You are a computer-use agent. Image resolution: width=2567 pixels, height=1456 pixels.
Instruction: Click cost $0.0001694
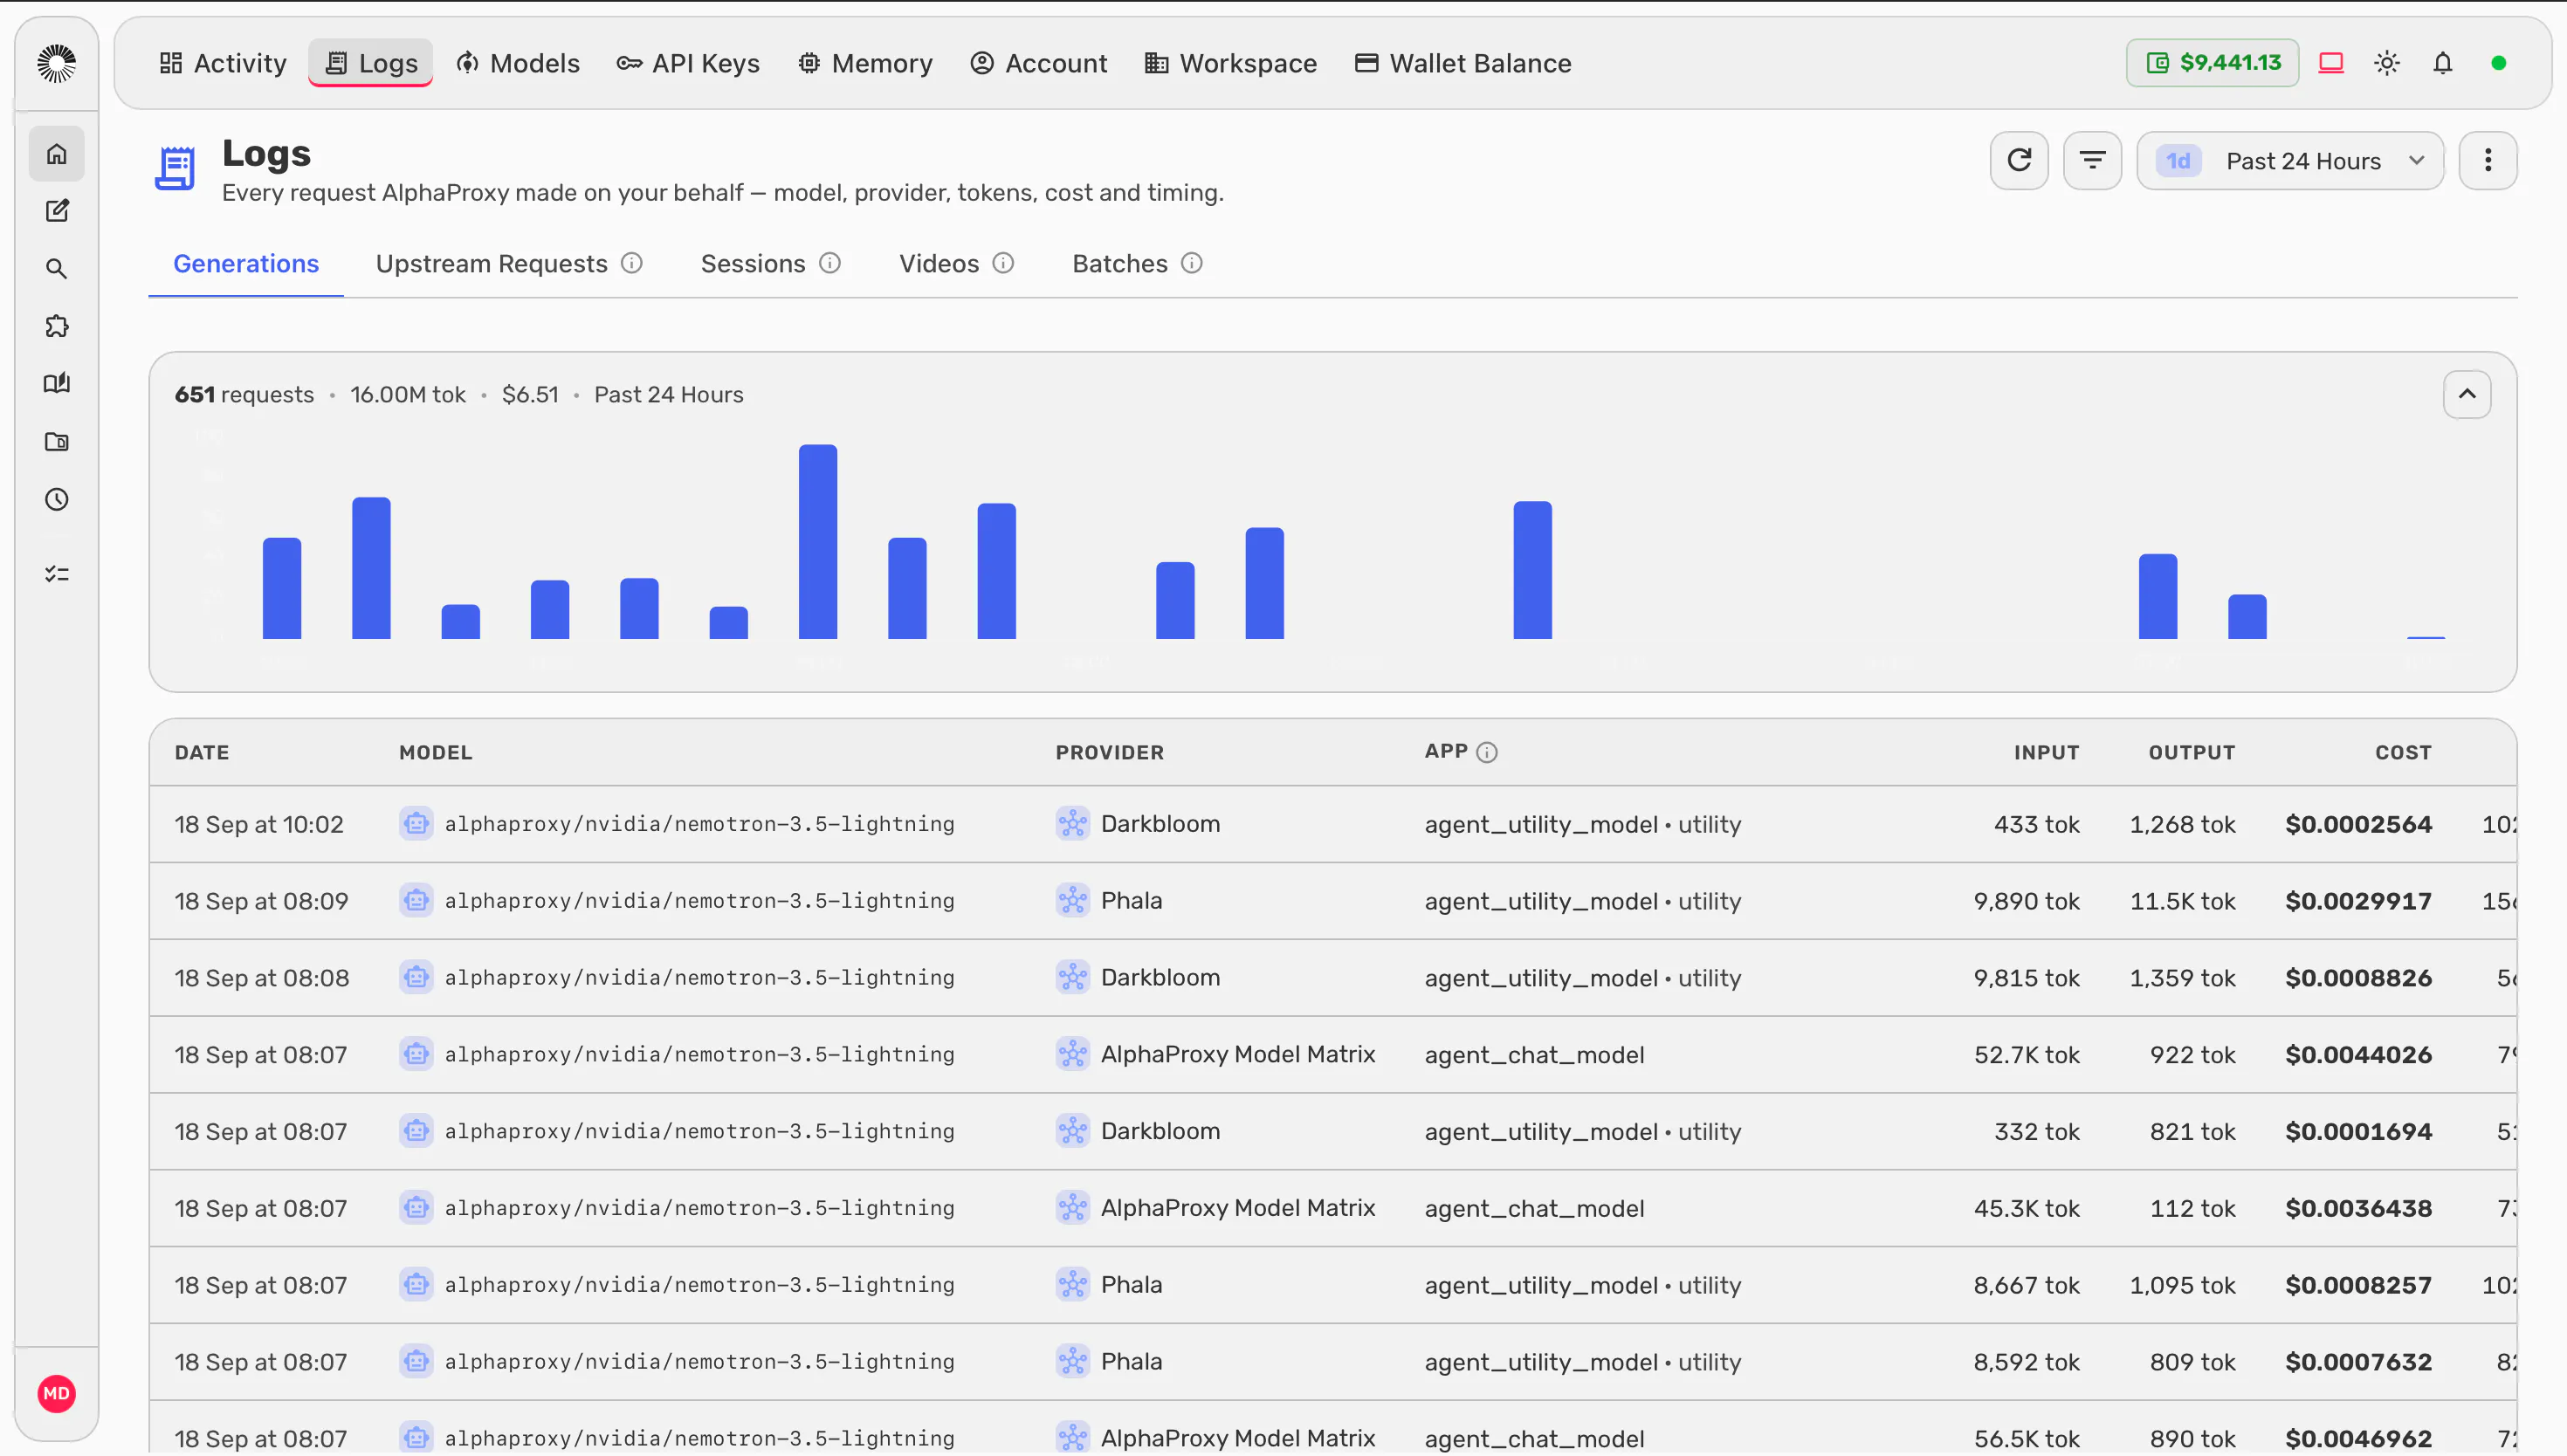pyautogui.click(x=2359, y=1131)
